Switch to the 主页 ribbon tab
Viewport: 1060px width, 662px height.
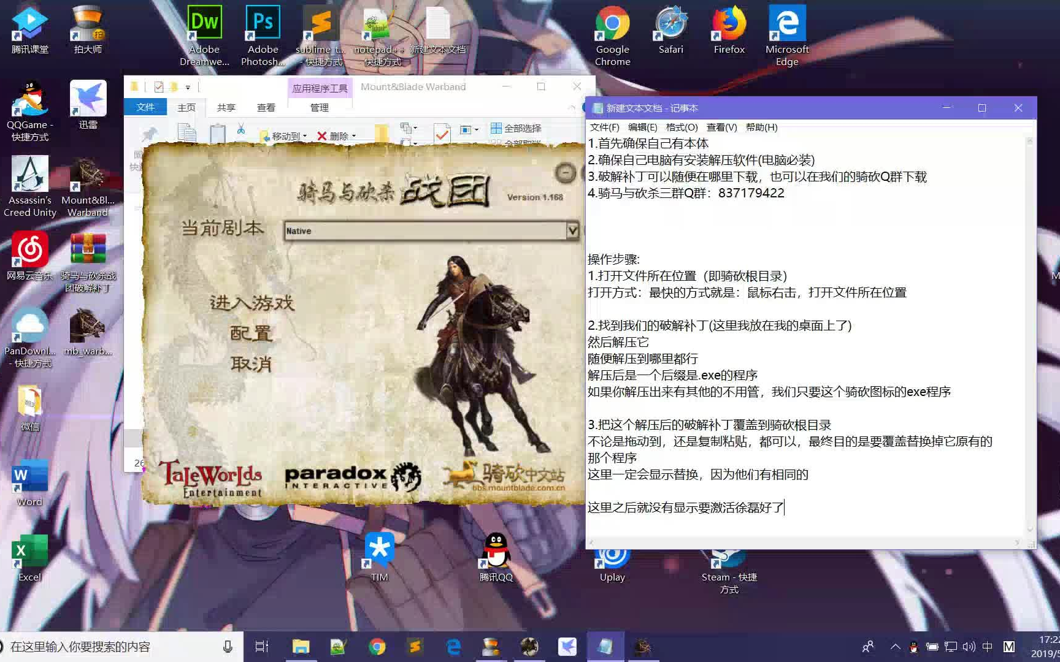click(186, 107)
